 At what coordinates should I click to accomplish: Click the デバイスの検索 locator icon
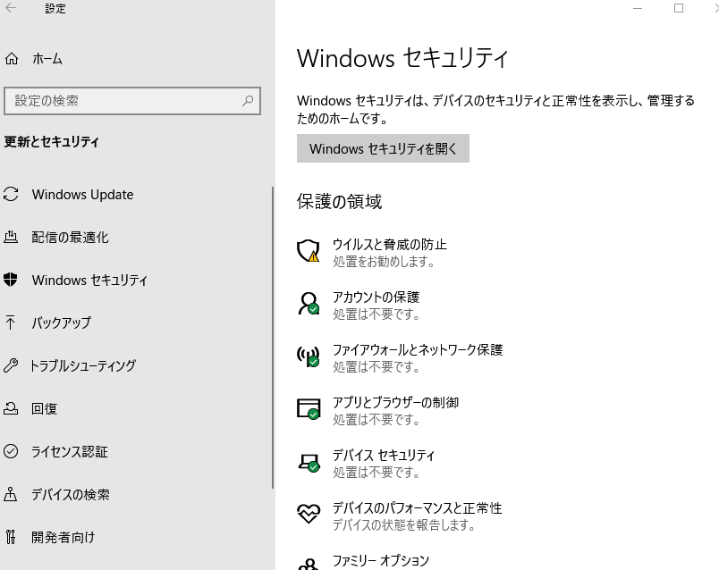11,494
